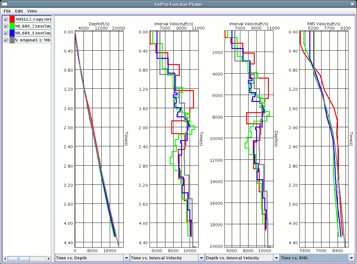This screenshot has height=264, width=357.
Task: Select the MI_604_2|test5m list entry
Action: coord(33,26)
